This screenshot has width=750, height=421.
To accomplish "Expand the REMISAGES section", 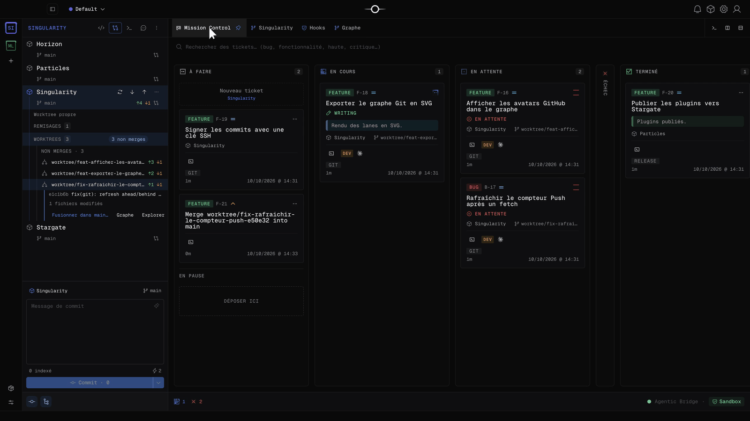I will (96, 126).
